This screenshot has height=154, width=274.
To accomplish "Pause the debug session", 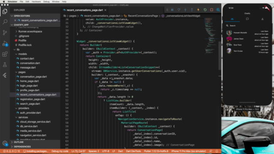I will [x=172, y=10].
